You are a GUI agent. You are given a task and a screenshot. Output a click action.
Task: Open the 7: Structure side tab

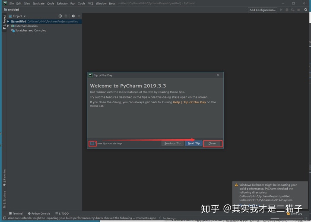pyautogui.click(x=4, y=199)
